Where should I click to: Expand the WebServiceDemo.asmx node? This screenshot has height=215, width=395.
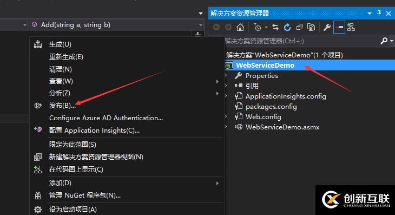(x=226, y=127)
